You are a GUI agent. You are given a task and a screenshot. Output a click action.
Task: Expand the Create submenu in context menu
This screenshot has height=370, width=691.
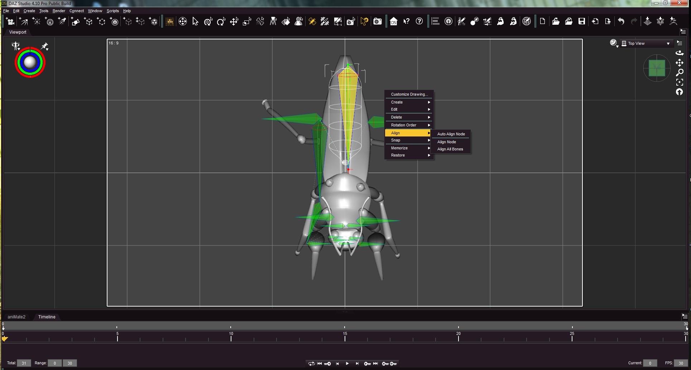(409, 102)
